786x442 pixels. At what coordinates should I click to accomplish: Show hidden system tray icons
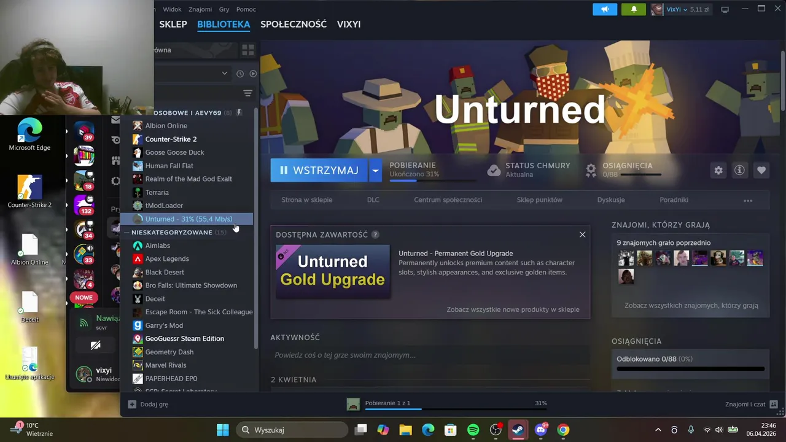tap(658, 430)
